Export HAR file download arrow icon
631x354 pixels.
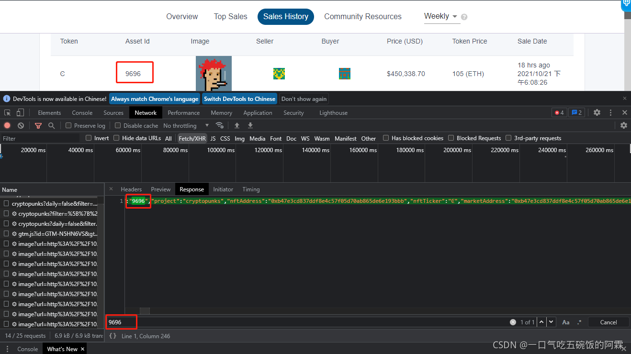[250, 125]
